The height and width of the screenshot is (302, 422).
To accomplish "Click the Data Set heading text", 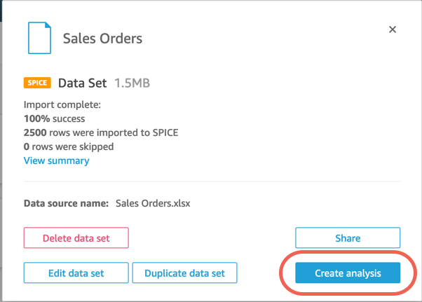I will pos(82,83).
